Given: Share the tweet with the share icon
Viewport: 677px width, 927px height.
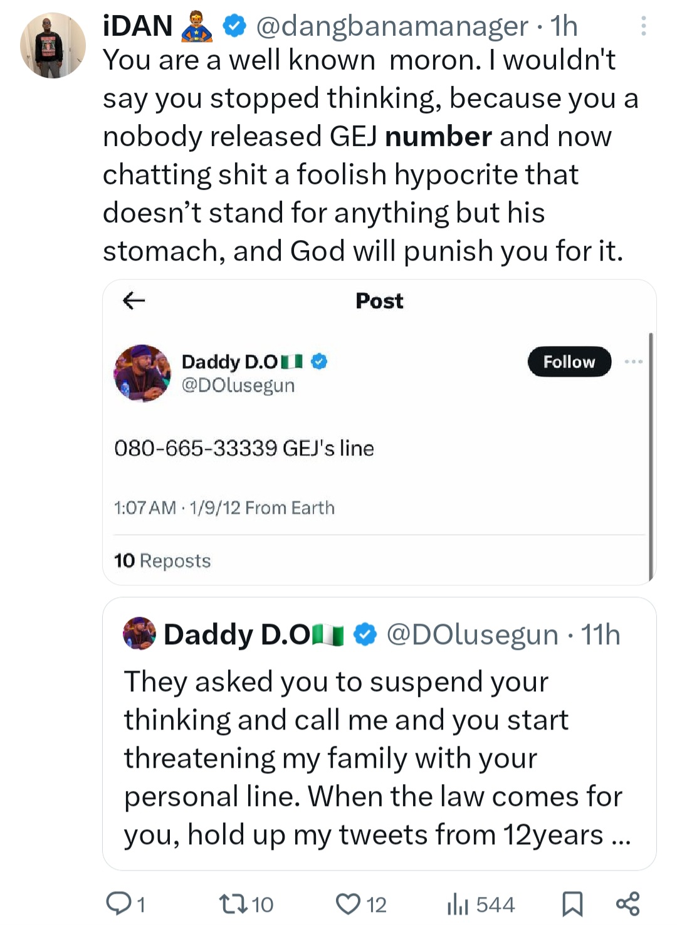Looking at the screenshot, I should (x=627, y=903).
